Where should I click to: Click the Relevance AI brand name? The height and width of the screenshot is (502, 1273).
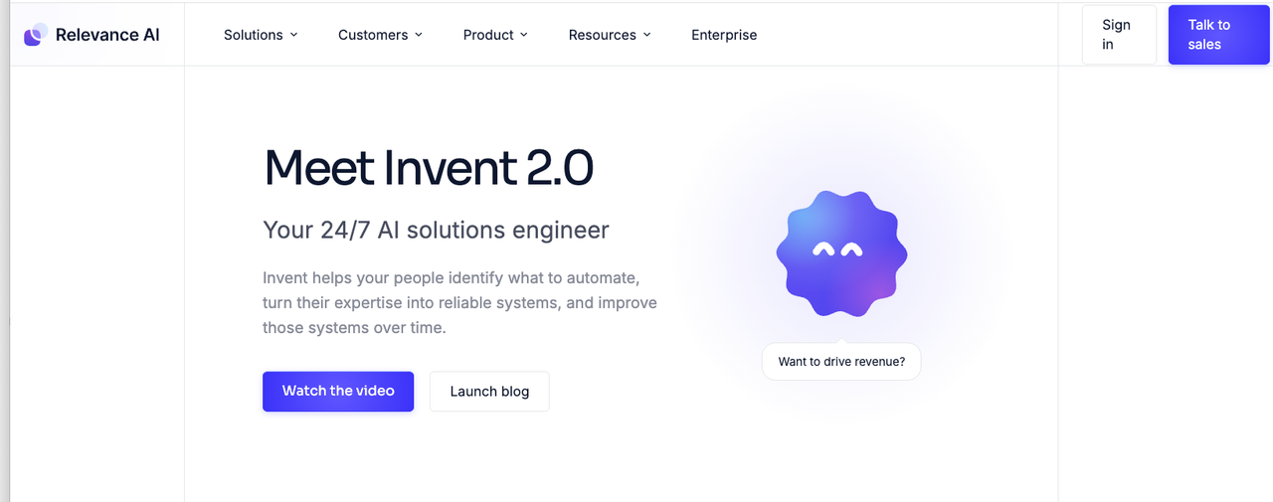pyautogui.click(x=107, y=35)
